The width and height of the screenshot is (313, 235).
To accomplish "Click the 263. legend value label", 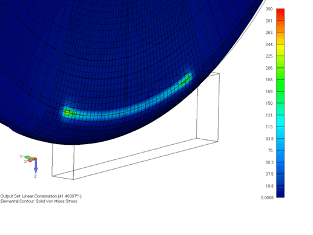I will tap(269, 33).
